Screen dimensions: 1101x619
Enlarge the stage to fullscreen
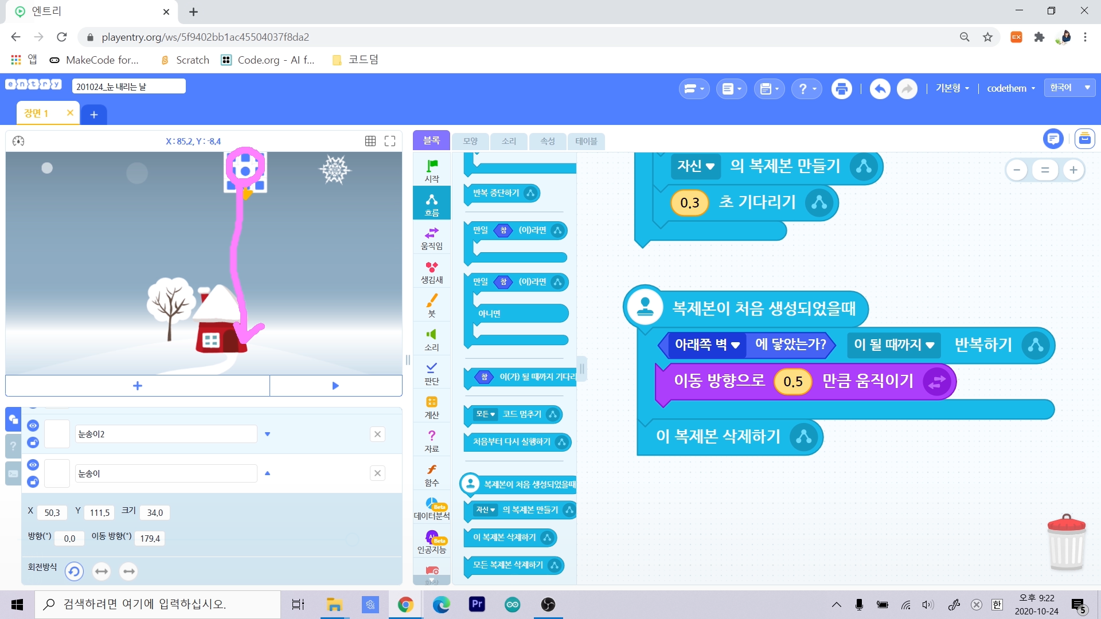tap(390, 141)
